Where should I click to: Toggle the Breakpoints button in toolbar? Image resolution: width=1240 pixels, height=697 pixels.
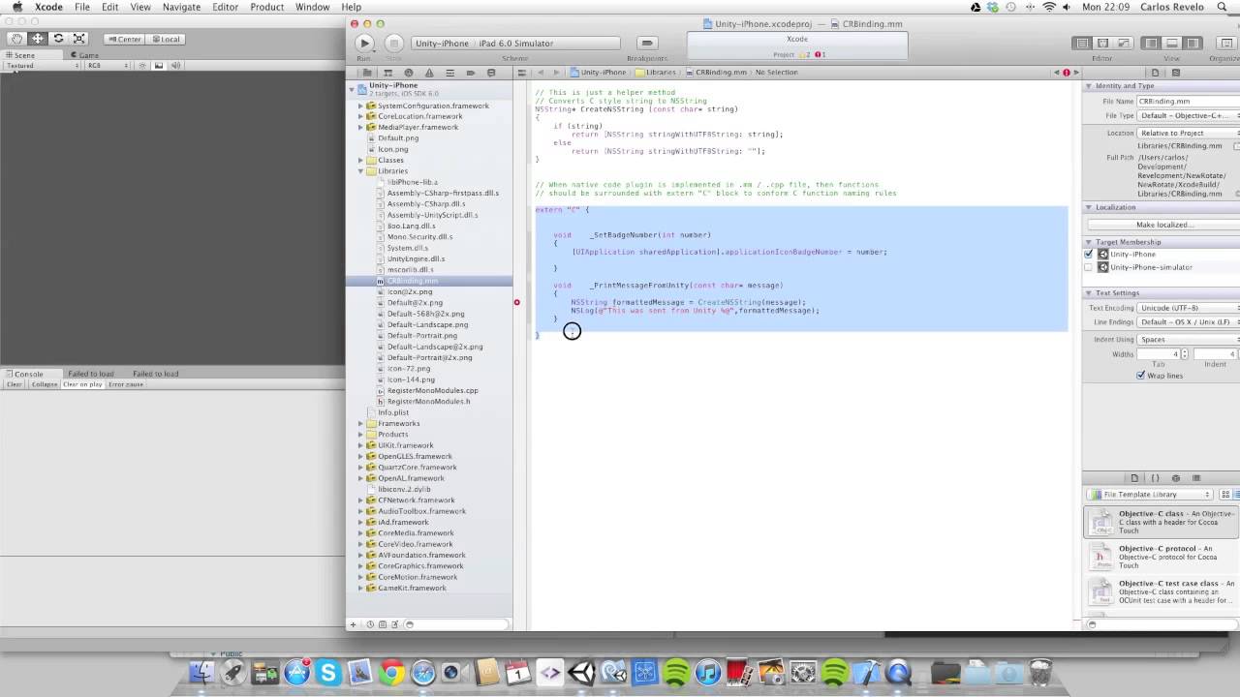[x=647, y=43]
